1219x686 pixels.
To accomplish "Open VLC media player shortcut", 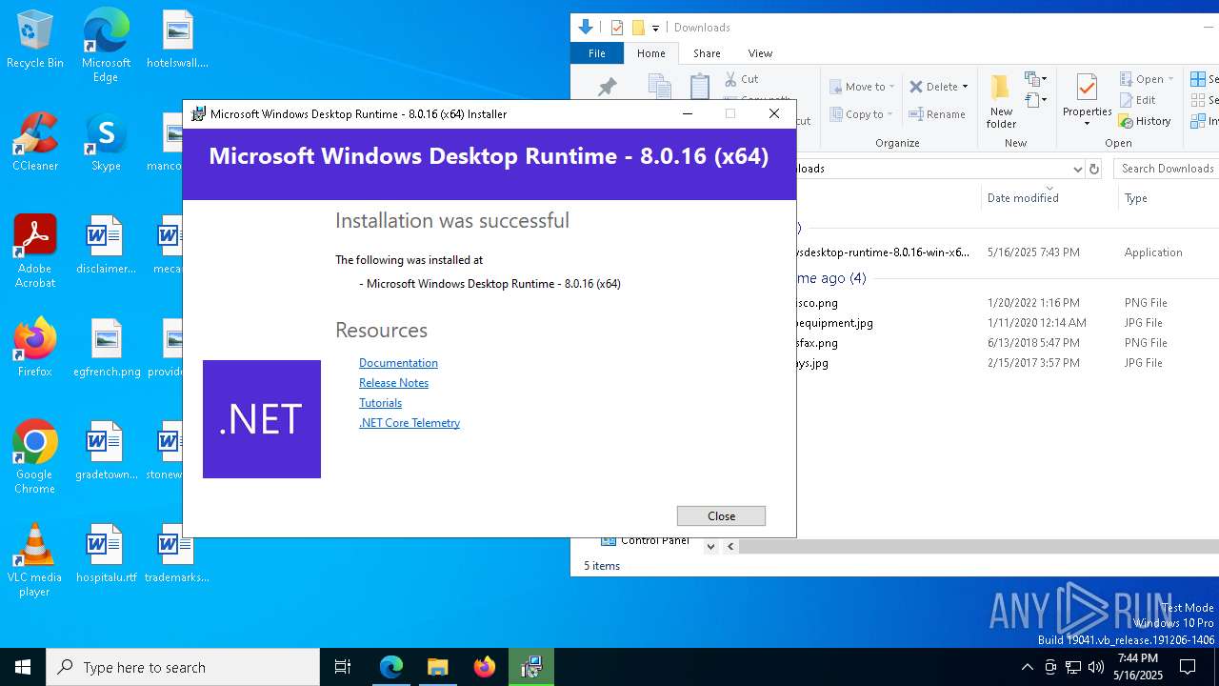I will point(35,560).
